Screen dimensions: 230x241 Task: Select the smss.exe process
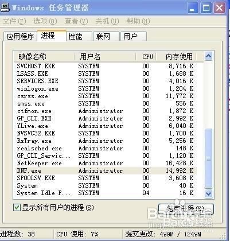click(x=105, y=103)
